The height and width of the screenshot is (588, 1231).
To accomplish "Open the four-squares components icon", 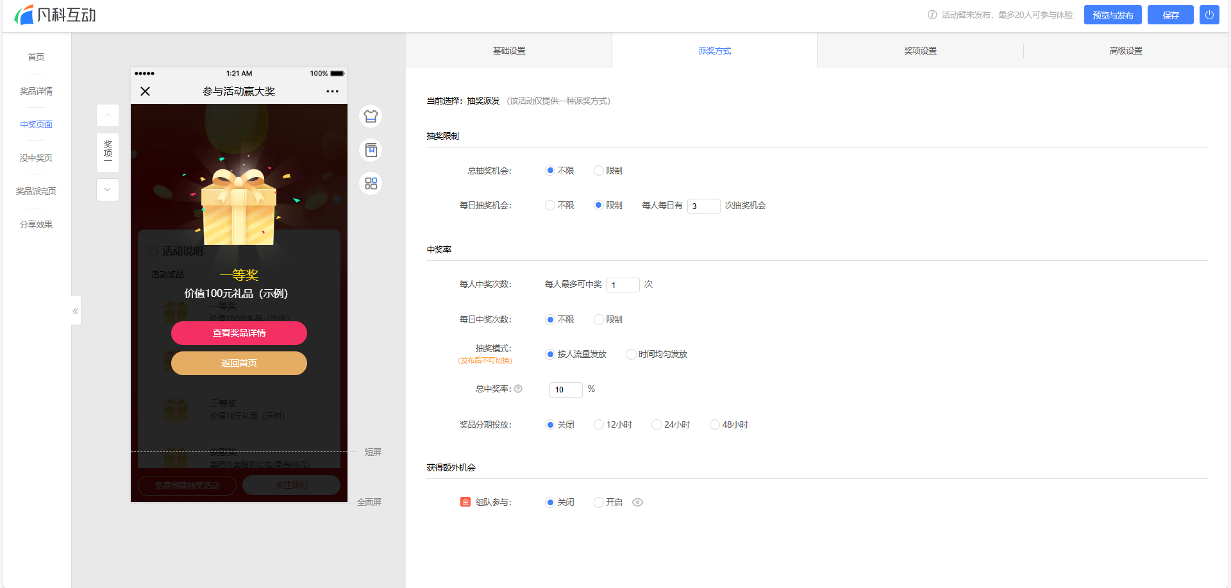I will (x=371, y=184).
